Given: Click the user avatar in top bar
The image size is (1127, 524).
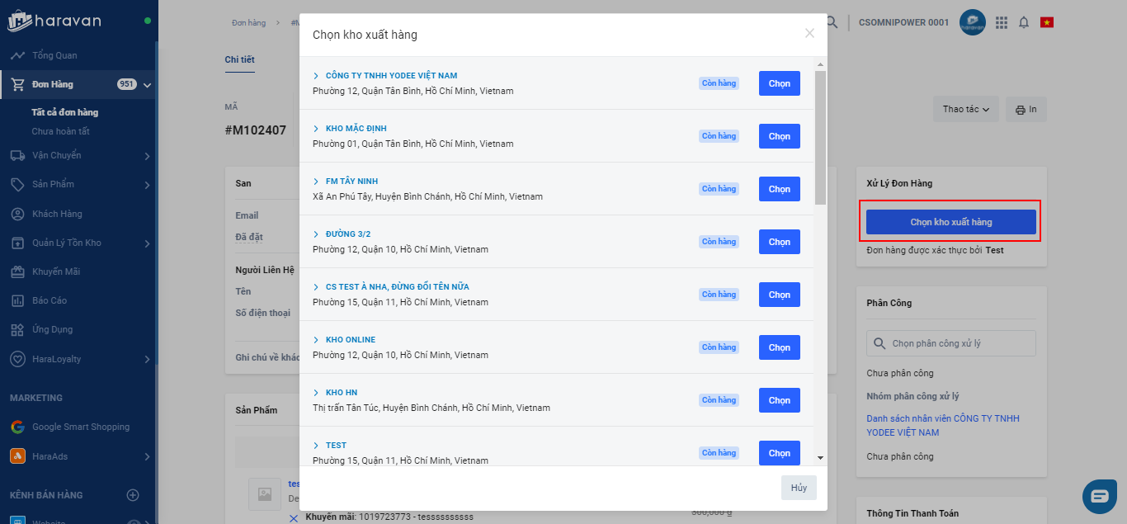Looking at the screenshot, I should (x=973, y=23).
